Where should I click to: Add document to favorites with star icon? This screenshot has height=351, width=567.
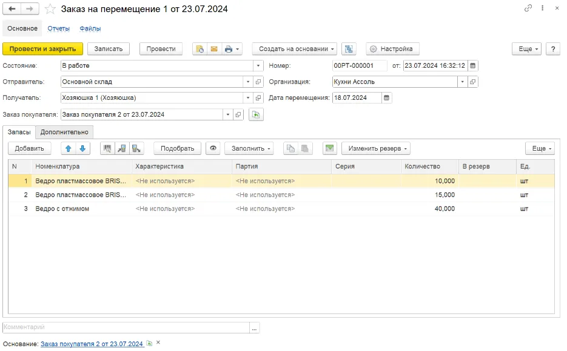[x=50, y=8]
